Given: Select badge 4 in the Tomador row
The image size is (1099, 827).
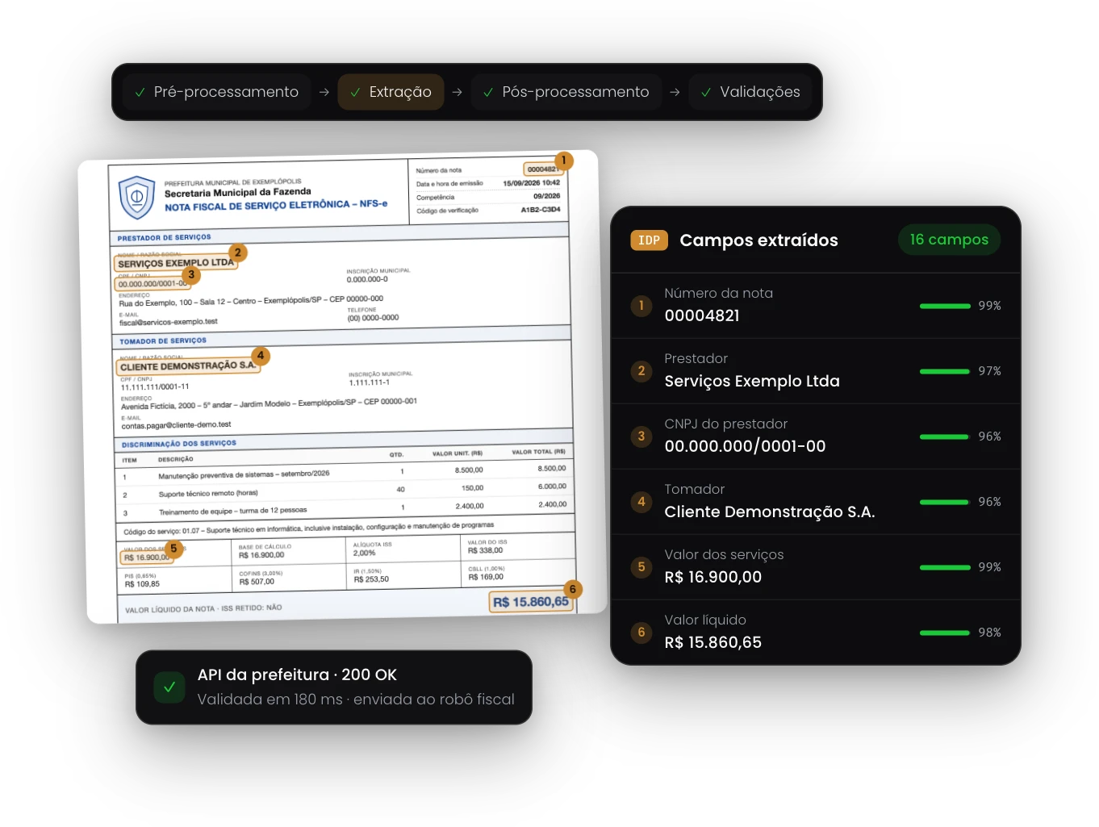Looking at the screenshot, I should [641, 502].
